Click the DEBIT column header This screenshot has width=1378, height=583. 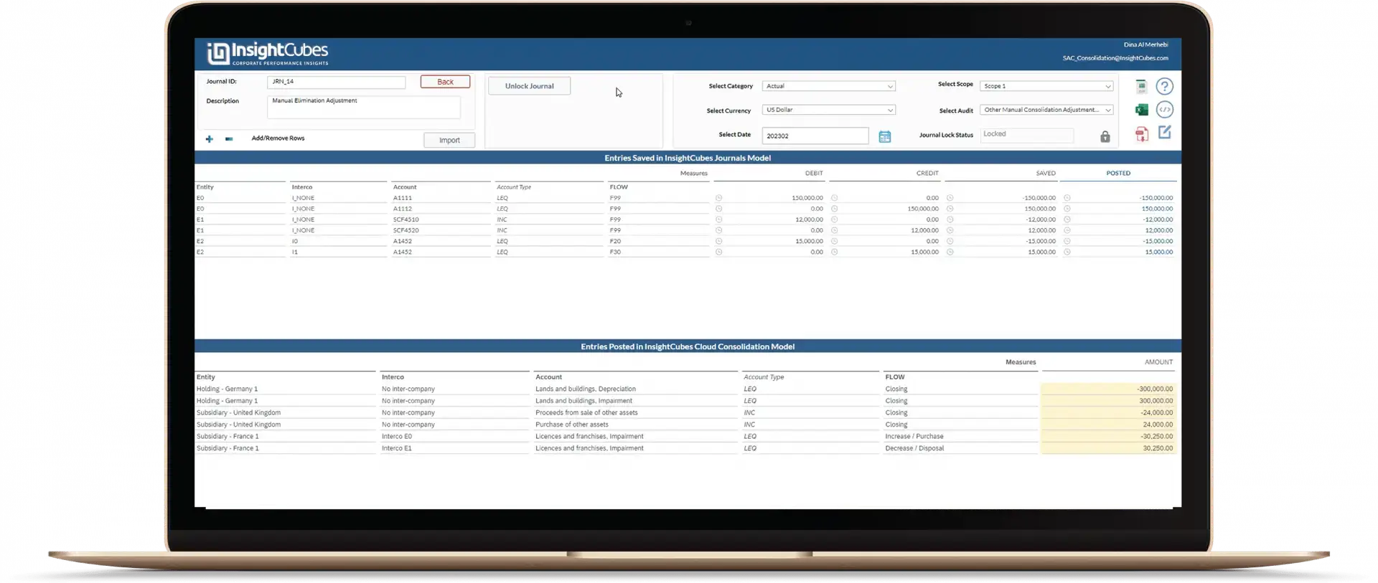coord(814,173)
